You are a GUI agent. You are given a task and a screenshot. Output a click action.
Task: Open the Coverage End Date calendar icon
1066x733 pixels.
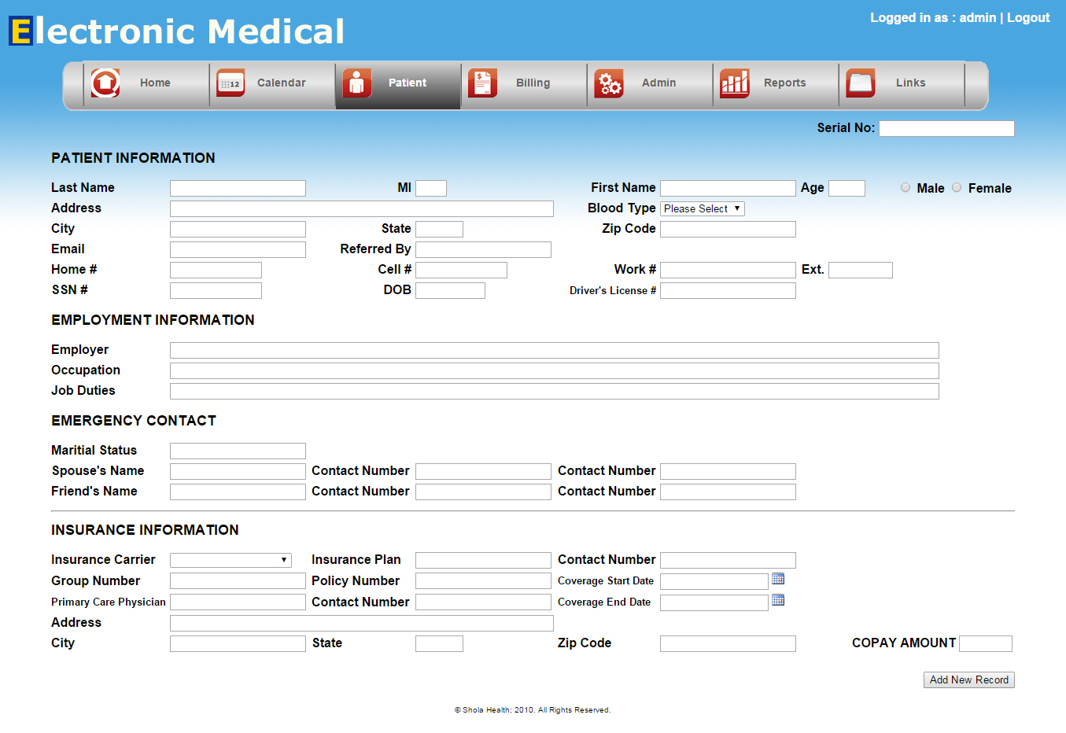pyautogui.click(x=778, y=599)
